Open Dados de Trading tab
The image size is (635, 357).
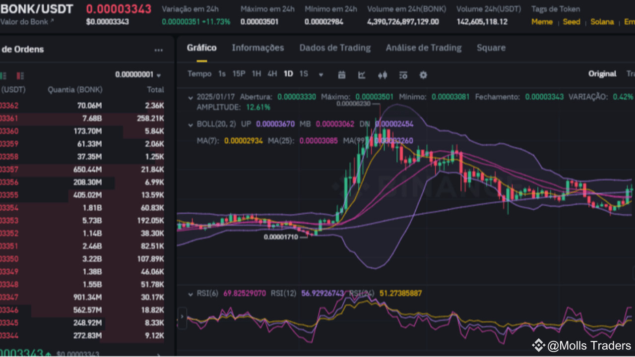point(335,48)
